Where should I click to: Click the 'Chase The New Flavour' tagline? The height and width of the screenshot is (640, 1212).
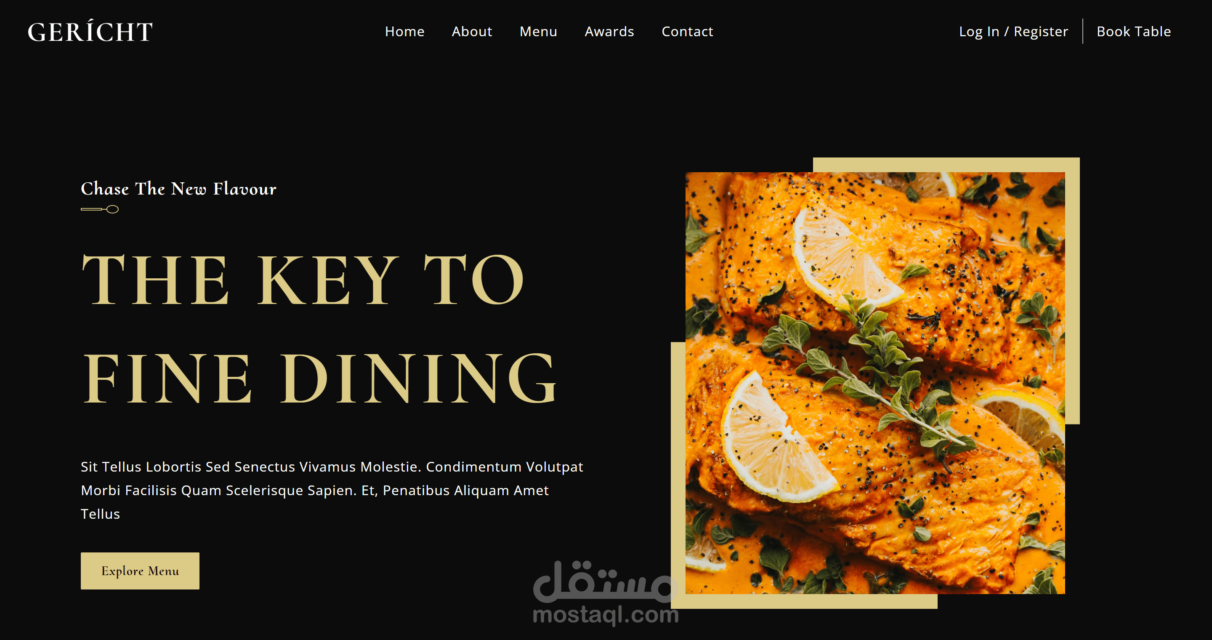coord(178,189)
